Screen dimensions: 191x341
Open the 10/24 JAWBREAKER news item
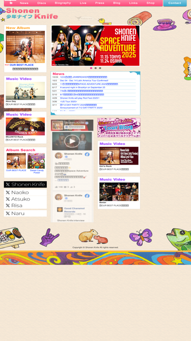(x=84, y=77)
